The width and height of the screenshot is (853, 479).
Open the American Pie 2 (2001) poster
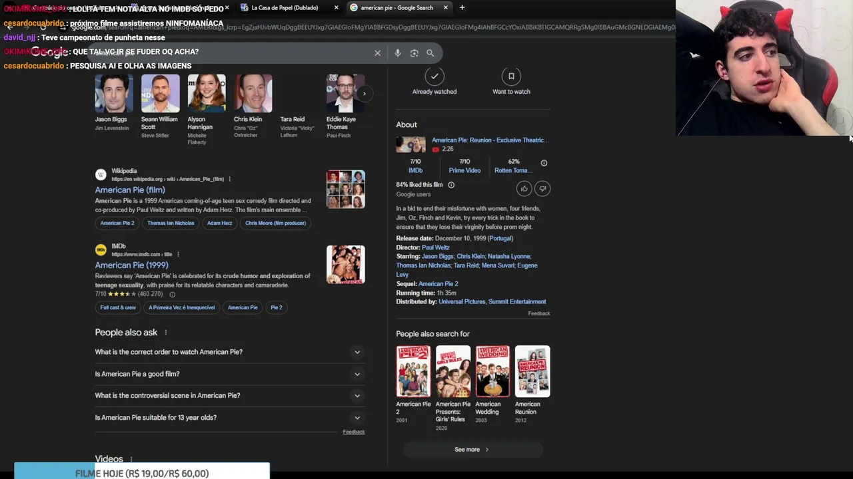[413, 371]
